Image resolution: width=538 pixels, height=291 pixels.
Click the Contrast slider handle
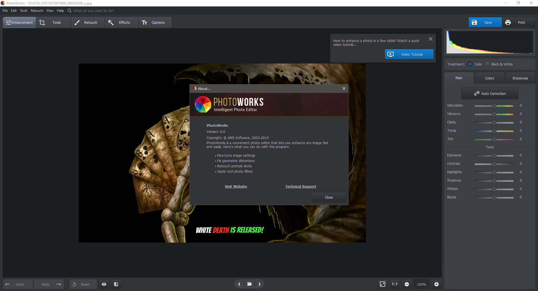494,164
